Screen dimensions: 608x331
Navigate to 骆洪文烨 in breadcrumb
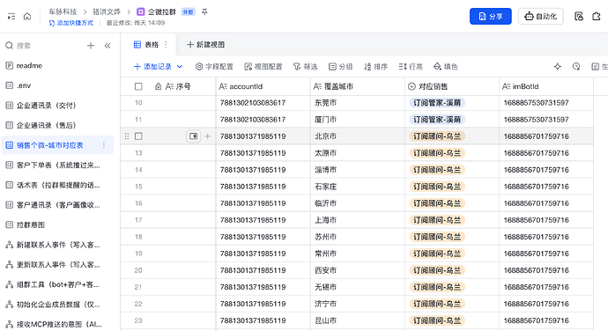[107, 12]
